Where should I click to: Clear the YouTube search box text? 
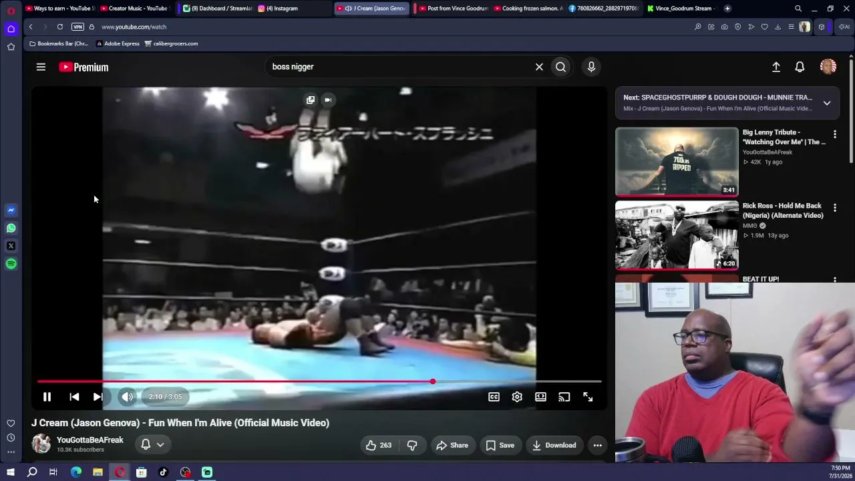[x=539, y=67]
